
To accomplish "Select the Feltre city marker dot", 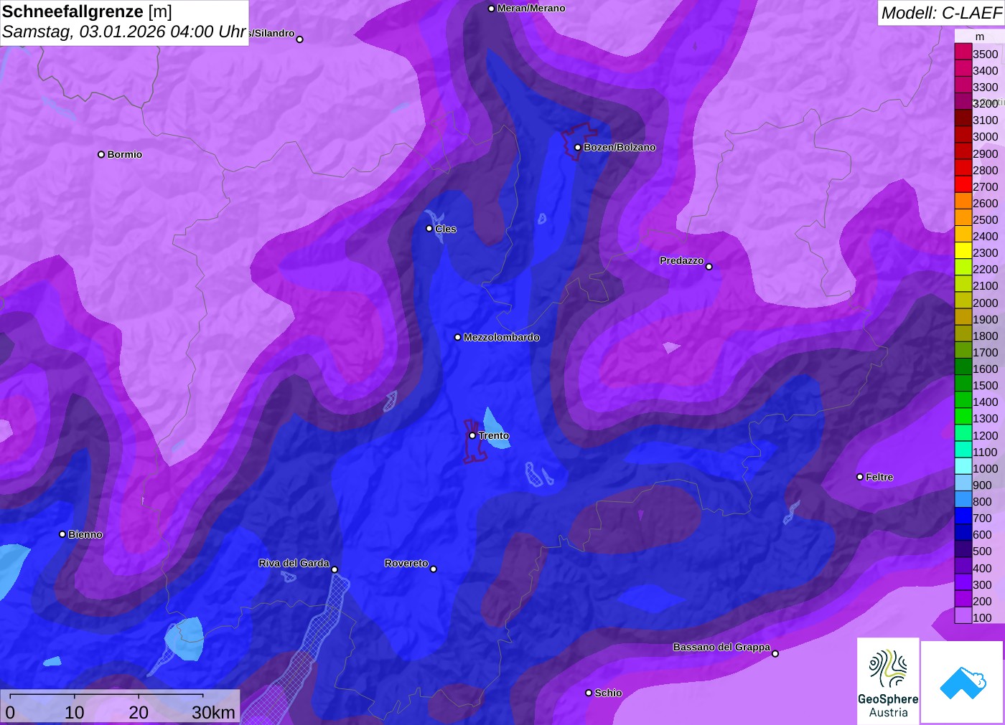I will click(x=860, y=477).
